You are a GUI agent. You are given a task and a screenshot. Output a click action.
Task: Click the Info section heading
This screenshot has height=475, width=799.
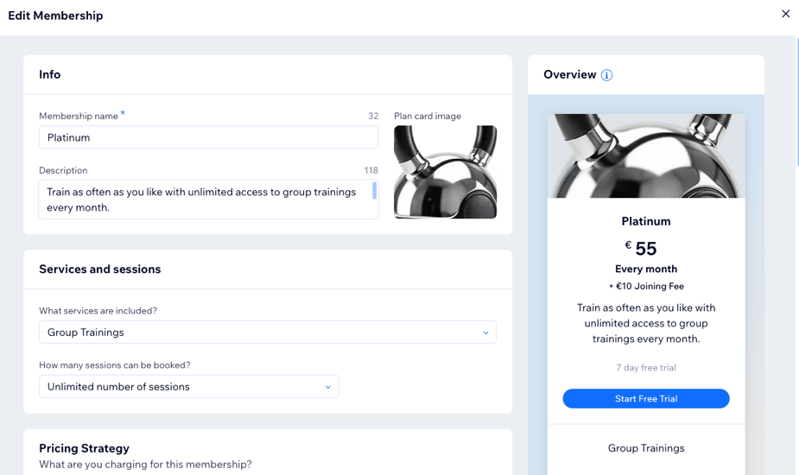[49, 75]
